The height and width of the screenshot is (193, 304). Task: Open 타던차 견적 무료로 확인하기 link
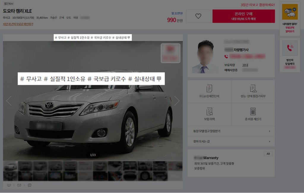tap(18, 24)
